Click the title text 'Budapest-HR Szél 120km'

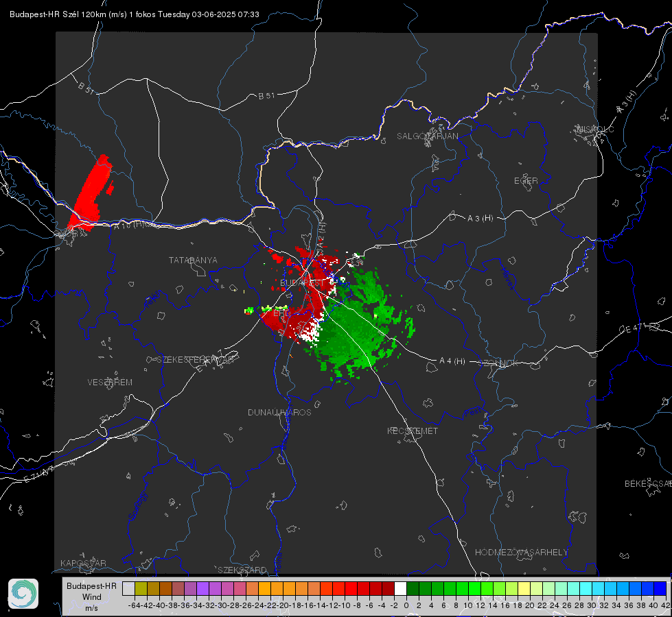pos(58,14)
